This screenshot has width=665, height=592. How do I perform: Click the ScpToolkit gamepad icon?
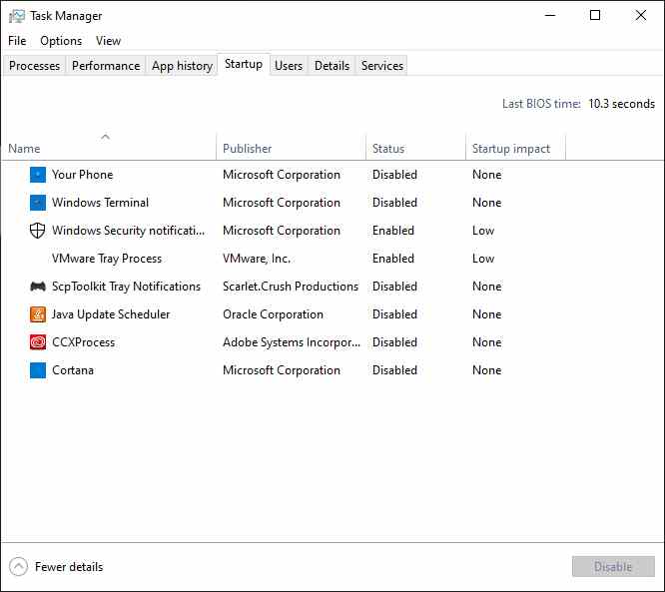pos(38,287)
